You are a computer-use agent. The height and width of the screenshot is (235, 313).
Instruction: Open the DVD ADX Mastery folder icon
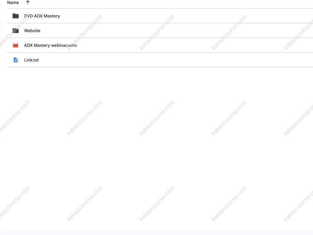click(16, 16)
